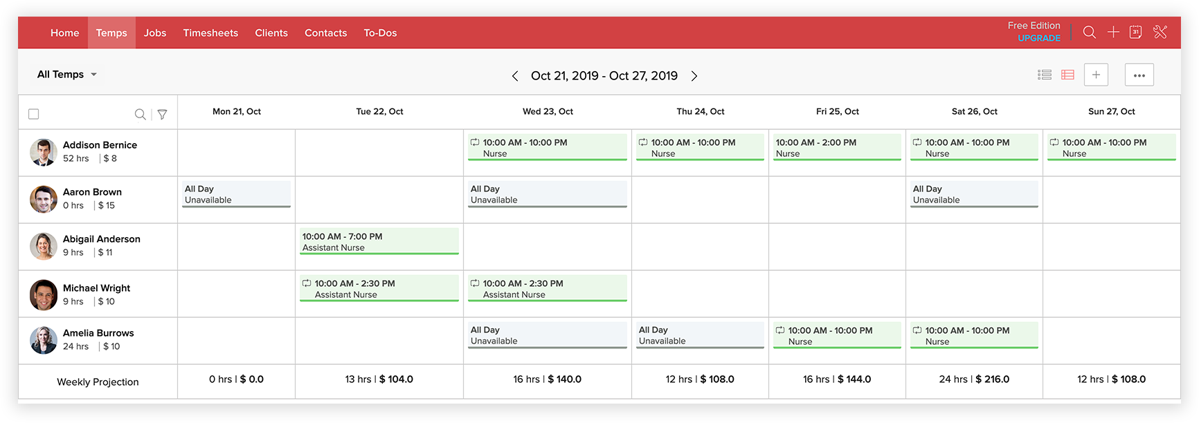Viewport: 1199px width, 423px height.
Task: Open the Timesheets tab
Action: [210, 32]
